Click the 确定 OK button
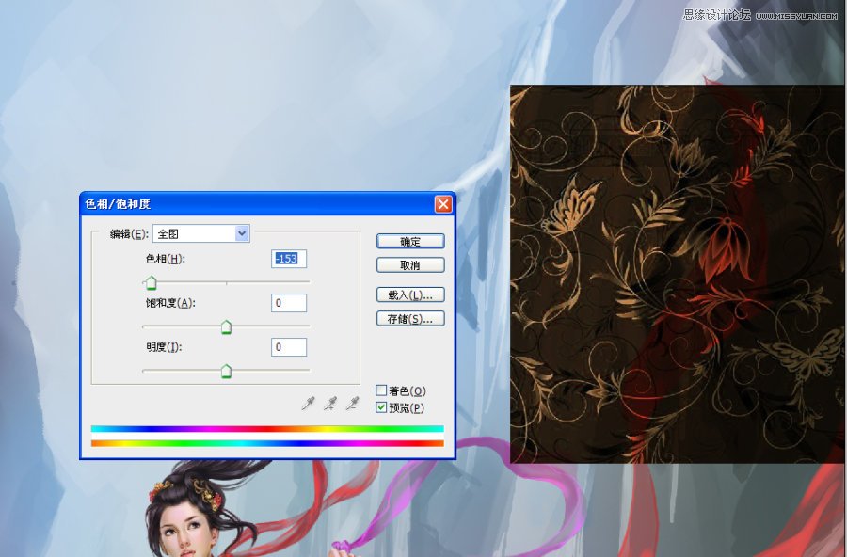 [x=410, y=241]
